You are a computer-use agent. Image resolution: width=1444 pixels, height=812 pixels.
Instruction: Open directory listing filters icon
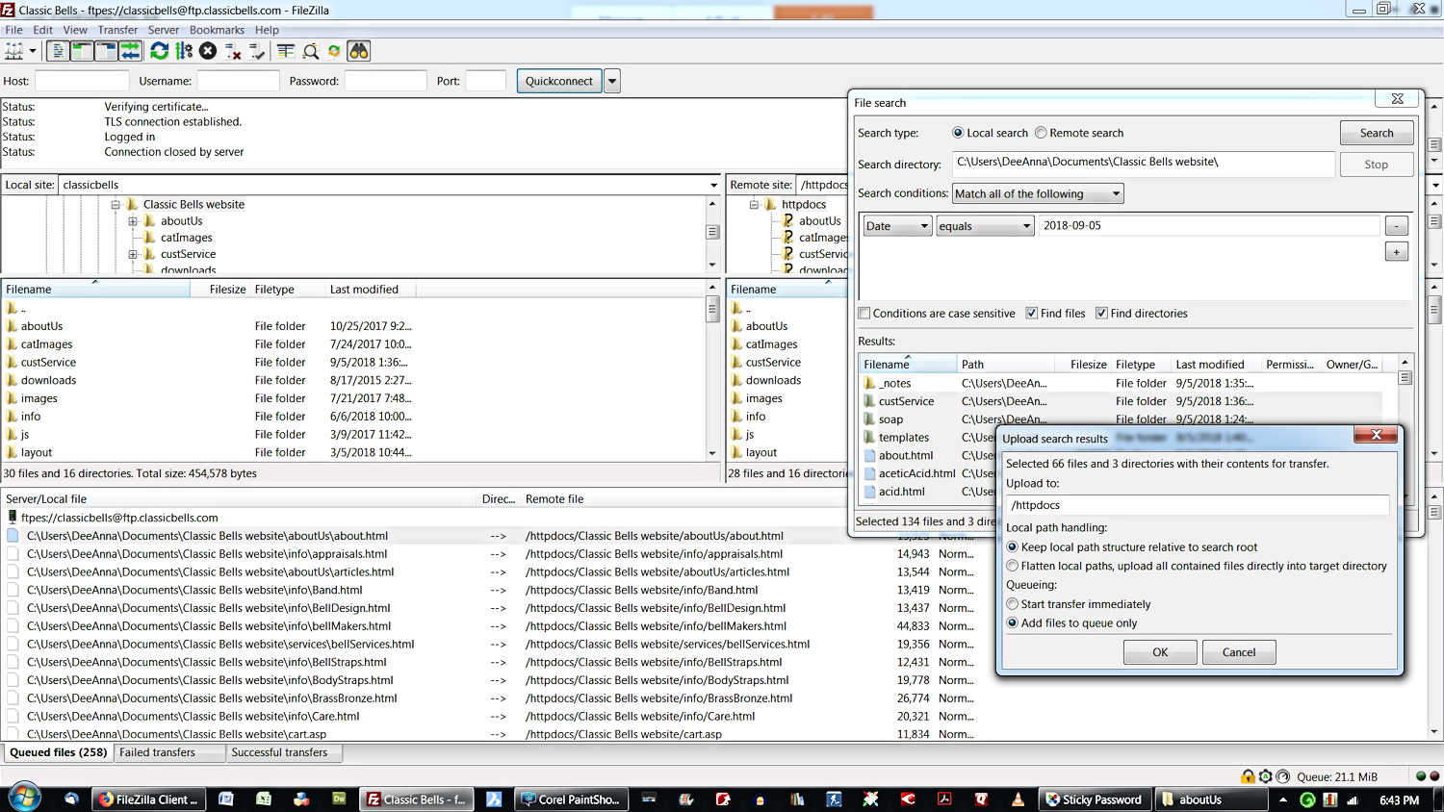(286, 51)
